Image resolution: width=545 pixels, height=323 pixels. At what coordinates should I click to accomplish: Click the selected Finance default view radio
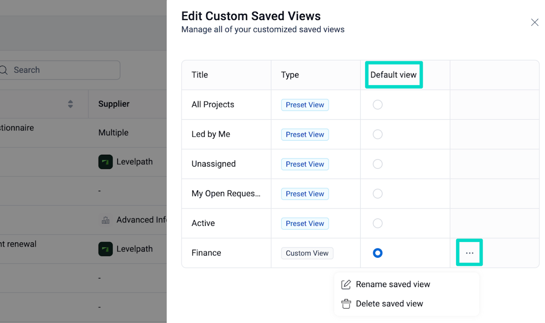point(377,253)
